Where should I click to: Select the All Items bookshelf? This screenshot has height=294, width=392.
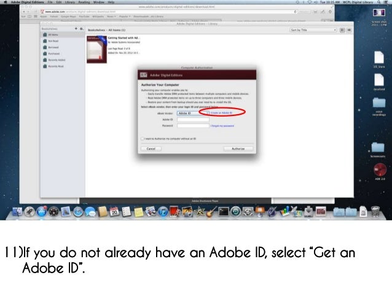pos(63,35)
